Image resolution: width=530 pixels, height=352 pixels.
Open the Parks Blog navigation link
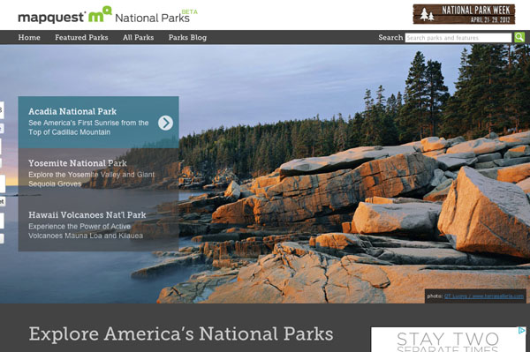click(187, 37)
